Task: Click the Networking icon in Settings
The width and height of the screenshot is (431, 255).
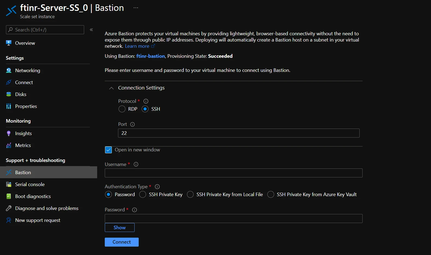Action: pos(9,70)
